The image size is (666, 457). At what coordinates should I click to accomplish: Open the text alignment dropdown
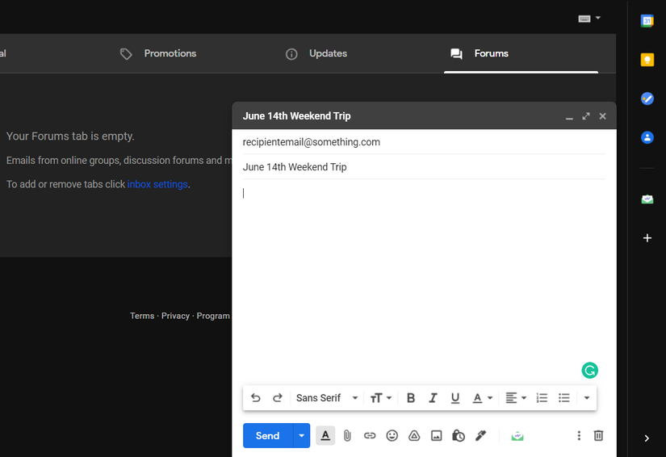pyautogui.click(x=516, y=398)
